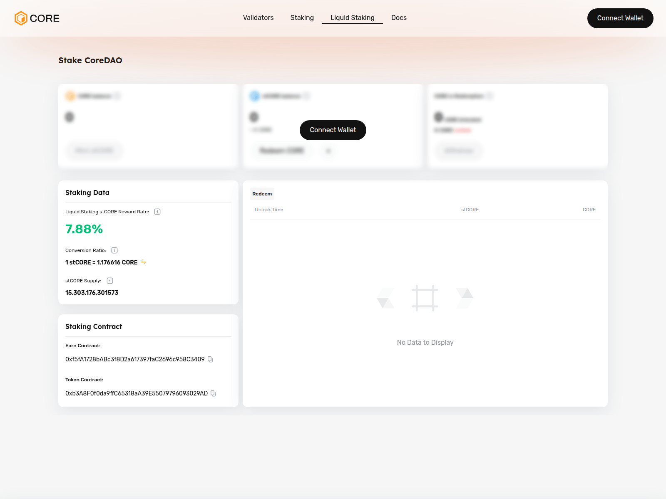Open the Docs nav item
666x499 pixels.
pos(399,18)
